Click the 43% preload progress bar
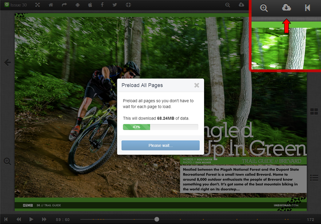The width and height of the screenshot is (321, 224). tap(160, 127)
